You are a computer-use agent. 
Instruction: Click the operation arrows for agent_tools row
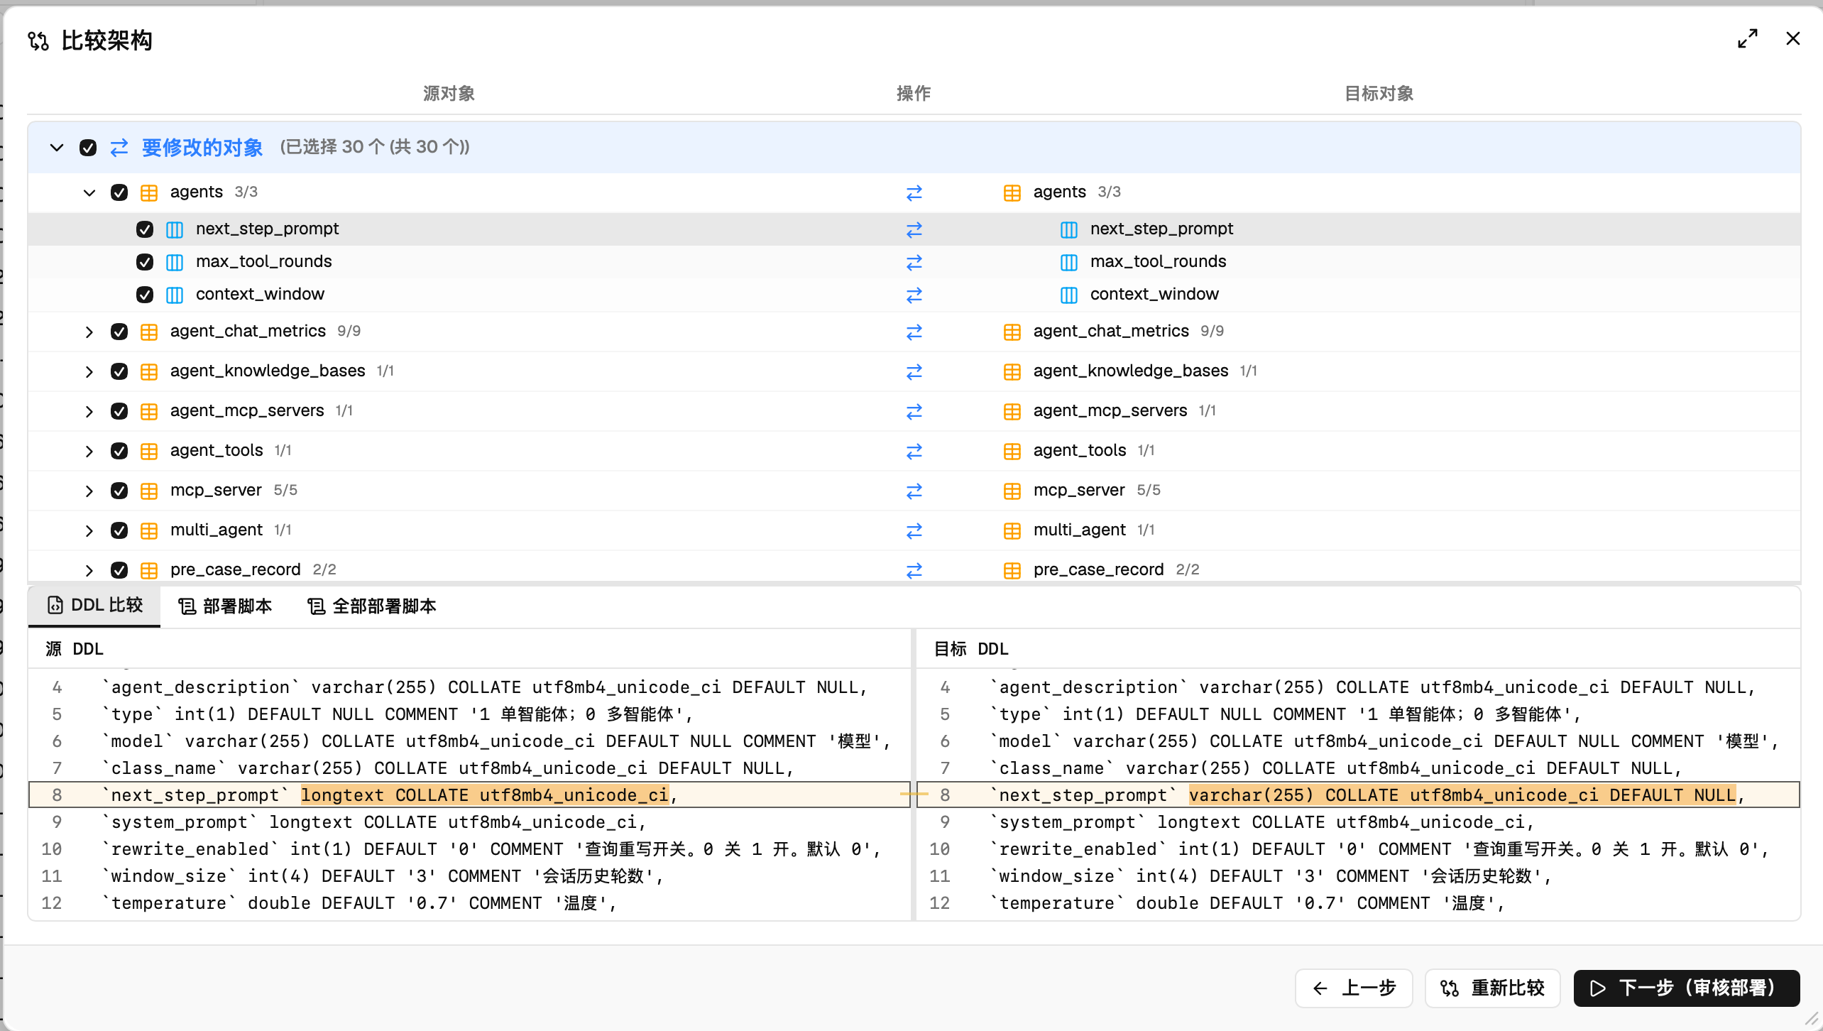914,451
